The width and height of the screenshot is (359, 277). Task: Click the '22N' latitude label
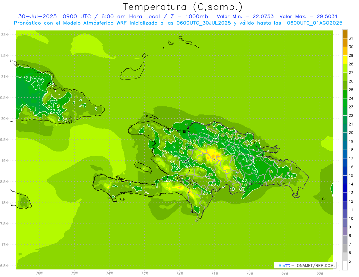[4, 35]
